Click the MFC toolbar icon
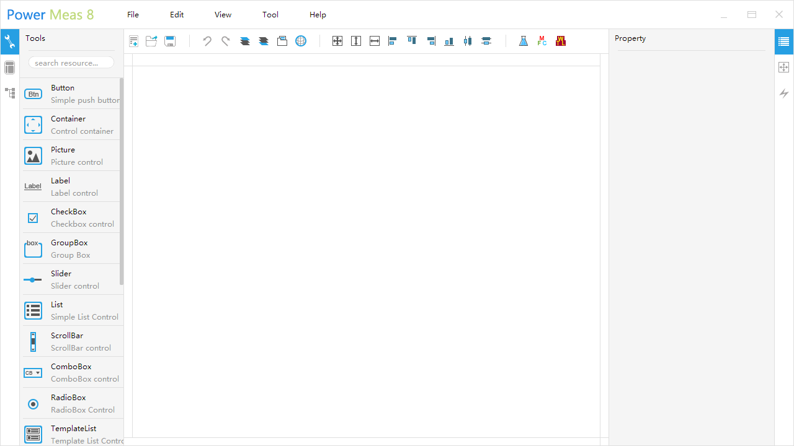The height and width of the screenshot is (446, 794). (542, 42)
